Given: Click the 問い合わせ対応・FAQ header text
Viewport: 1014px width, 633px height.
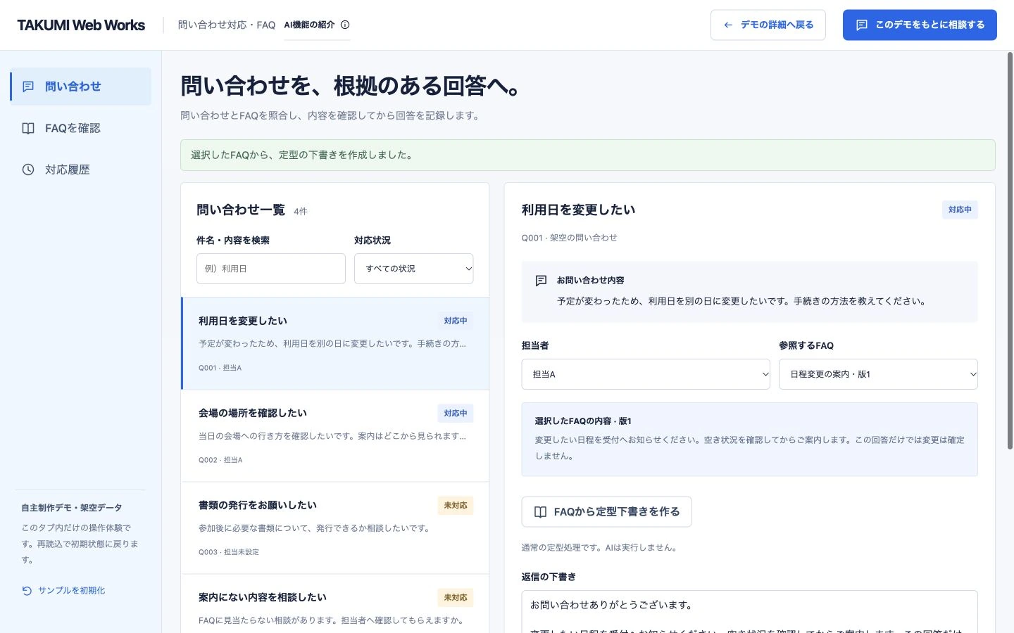Looking at the screenshot, I should (x=227, y=25).
